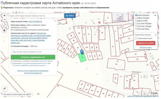
Task: Print the map with printer icon
Action: click(x=5, y=30)
